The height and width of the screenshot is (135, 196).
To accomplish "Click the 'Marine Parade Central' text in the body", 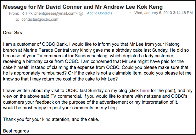I will coord(46,50).
